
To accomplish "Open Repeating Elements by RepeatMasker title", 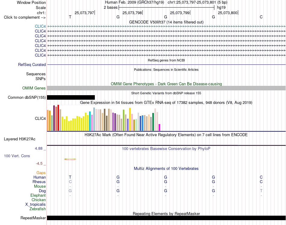I will click(x=166, y=214).
